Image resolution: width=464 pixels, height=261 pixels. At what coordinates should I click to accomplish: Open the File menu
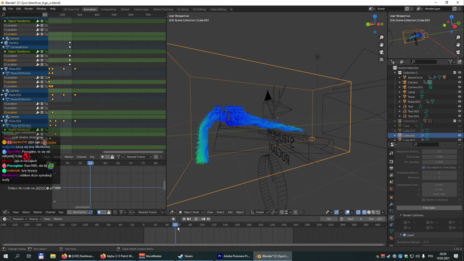tap(11, 9)
